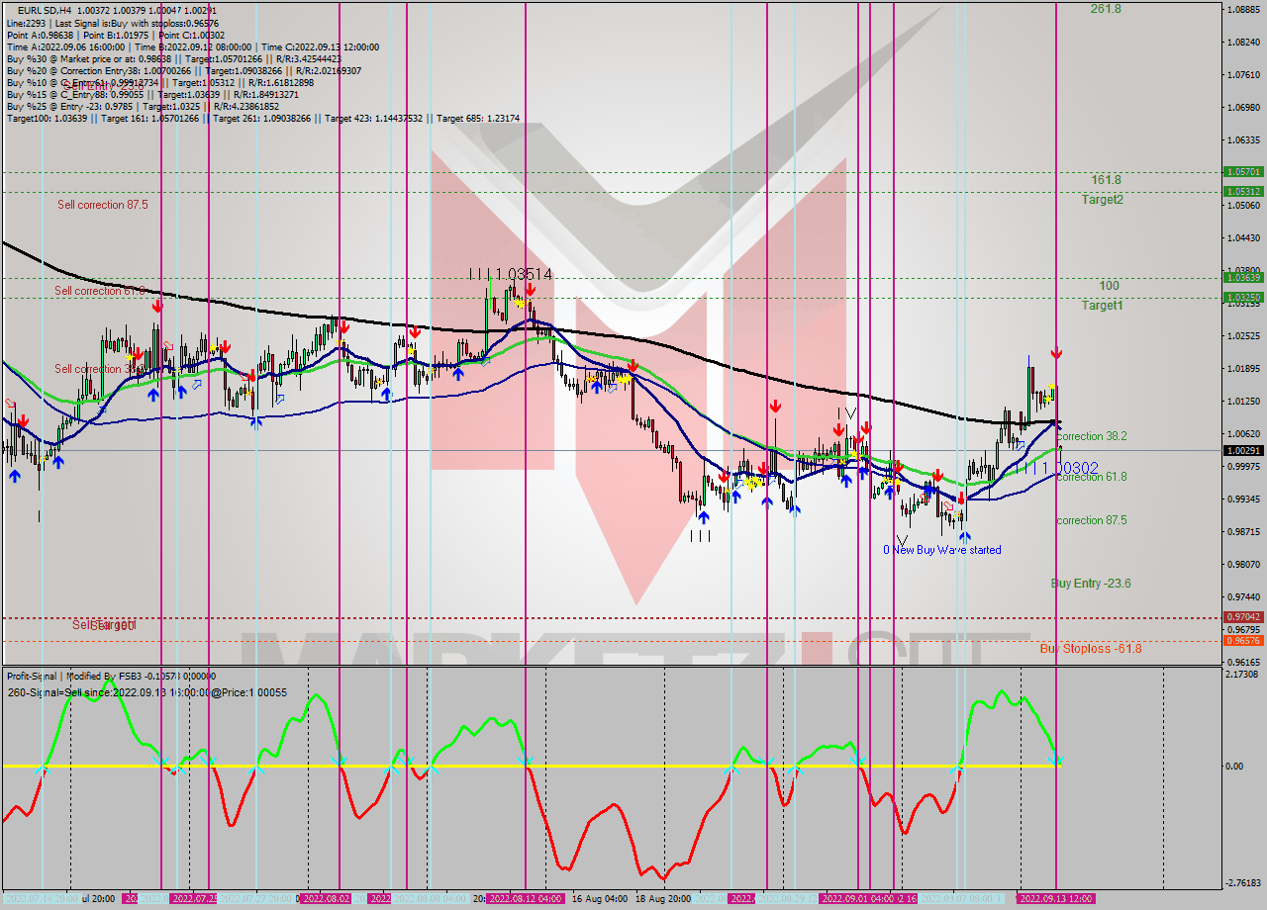
Task: Click the blue '1.00302' wave price label
Action: (1070, 467)
